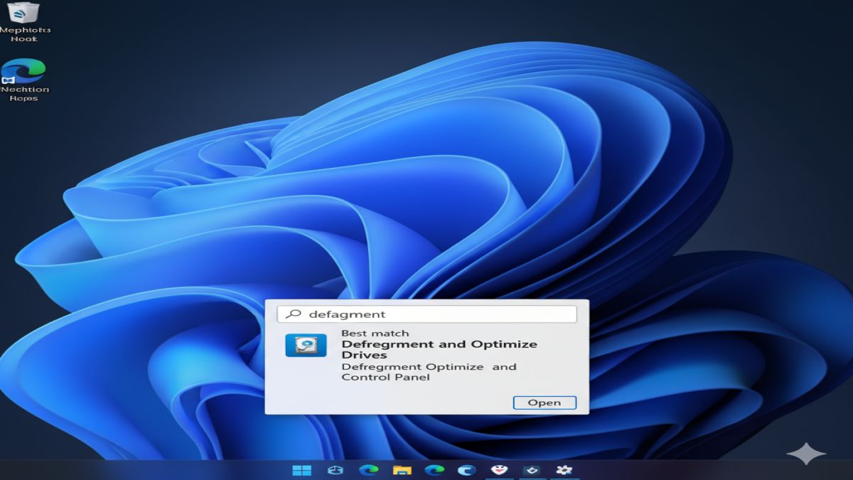Click the mask-shaped app icon on taskbar
853x480 pixels.
pos(500,469)
